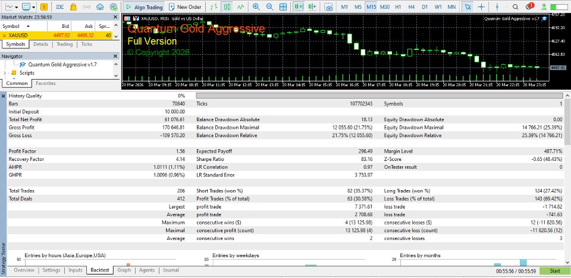Select the M15 timeframe
The image size is (571, 278).
click(x=371, y=7)
